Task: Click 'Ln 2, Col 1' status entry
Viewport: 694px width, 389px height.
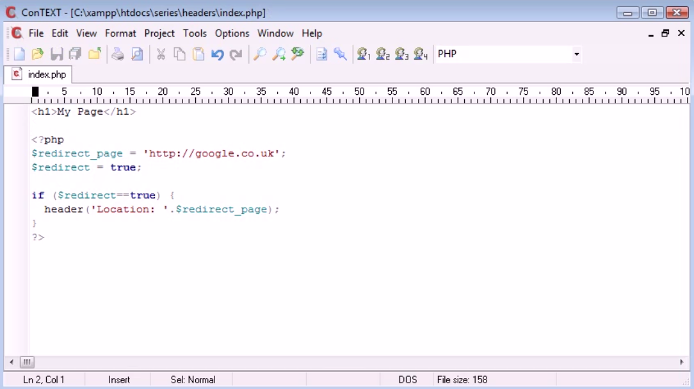Action: [44, 379]
